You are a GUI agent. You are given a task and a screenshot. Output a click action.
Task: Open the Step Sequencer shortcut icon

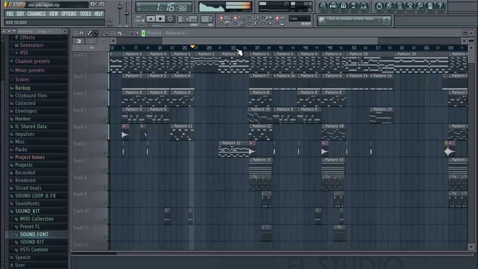tap(333, 6)
